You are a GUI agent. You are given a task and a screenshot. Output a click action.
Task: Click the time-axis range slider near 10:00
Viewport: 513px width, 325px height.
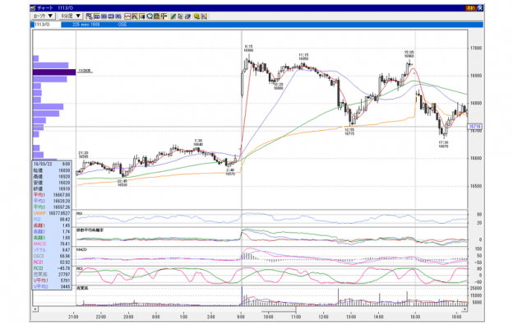(x=279, y=310)
